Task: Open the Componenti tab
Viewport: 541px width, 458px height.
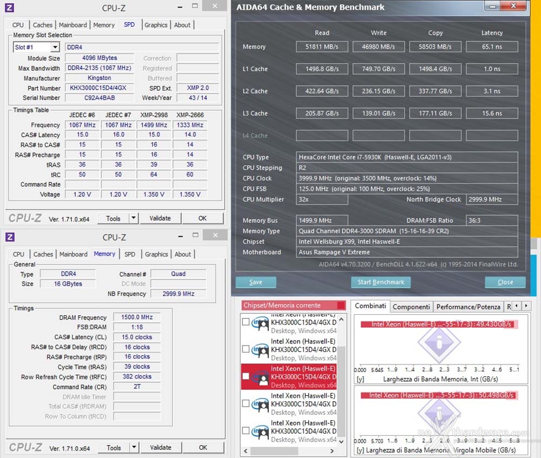Action: pyautogui.click(x=411, y=307)
